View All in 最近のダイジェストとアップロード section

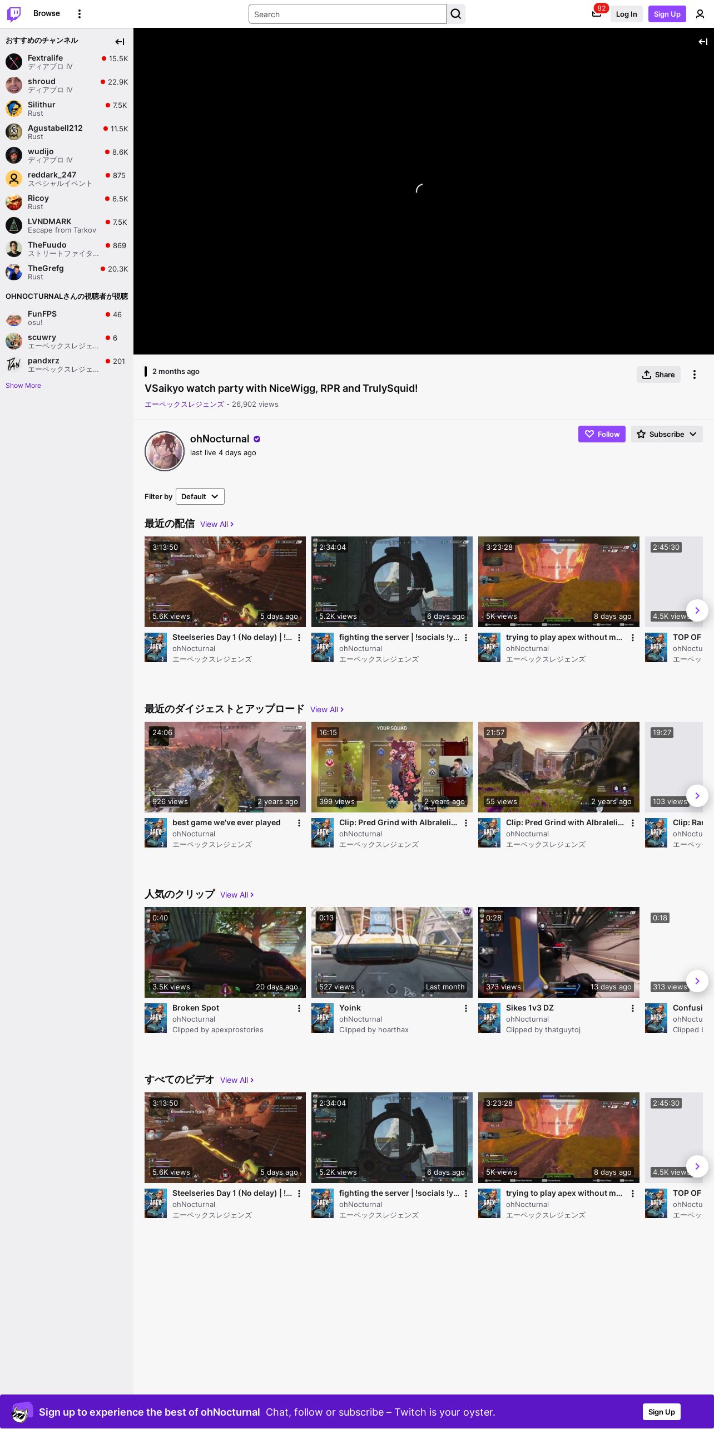(327, 709)
